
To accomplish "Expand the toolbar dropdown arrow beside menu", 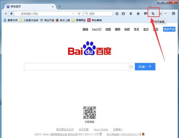I will pos(166,13).
